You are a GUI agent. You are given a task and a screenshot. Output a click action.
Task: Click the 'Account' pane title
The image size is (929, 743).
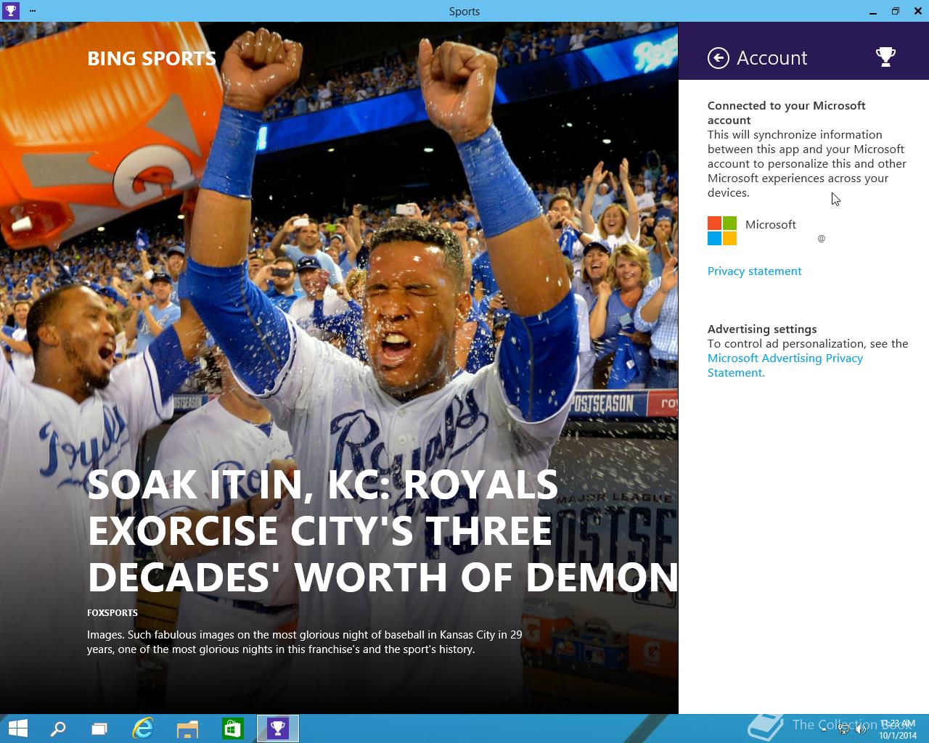(x=772, y=58)
